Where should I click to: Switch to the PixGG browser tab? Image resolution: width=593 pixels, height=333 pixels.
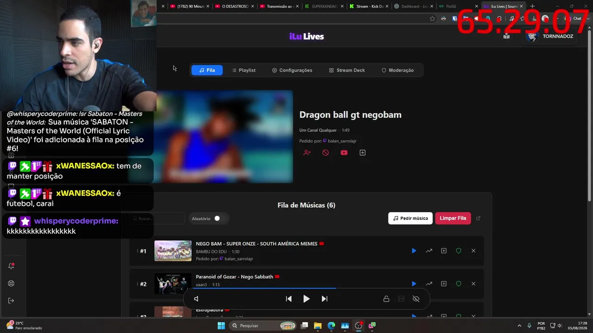(x=458, y=6)
